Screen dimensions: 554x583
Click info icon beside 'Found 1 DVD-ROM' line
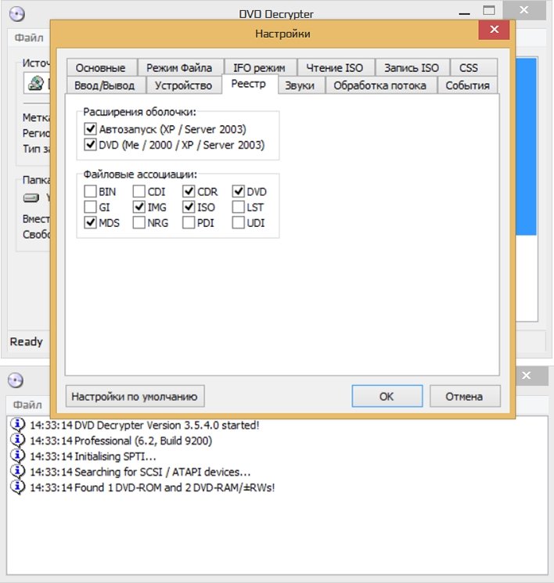click(17, 488)
